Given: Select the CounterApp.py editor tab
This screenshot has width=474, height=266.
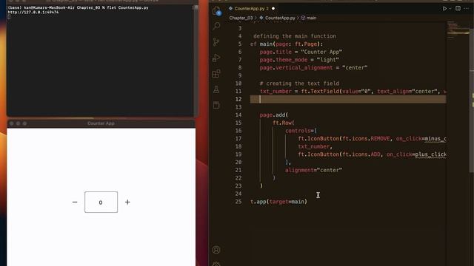Looking at the screenshot, I should [x=252, y=8].
